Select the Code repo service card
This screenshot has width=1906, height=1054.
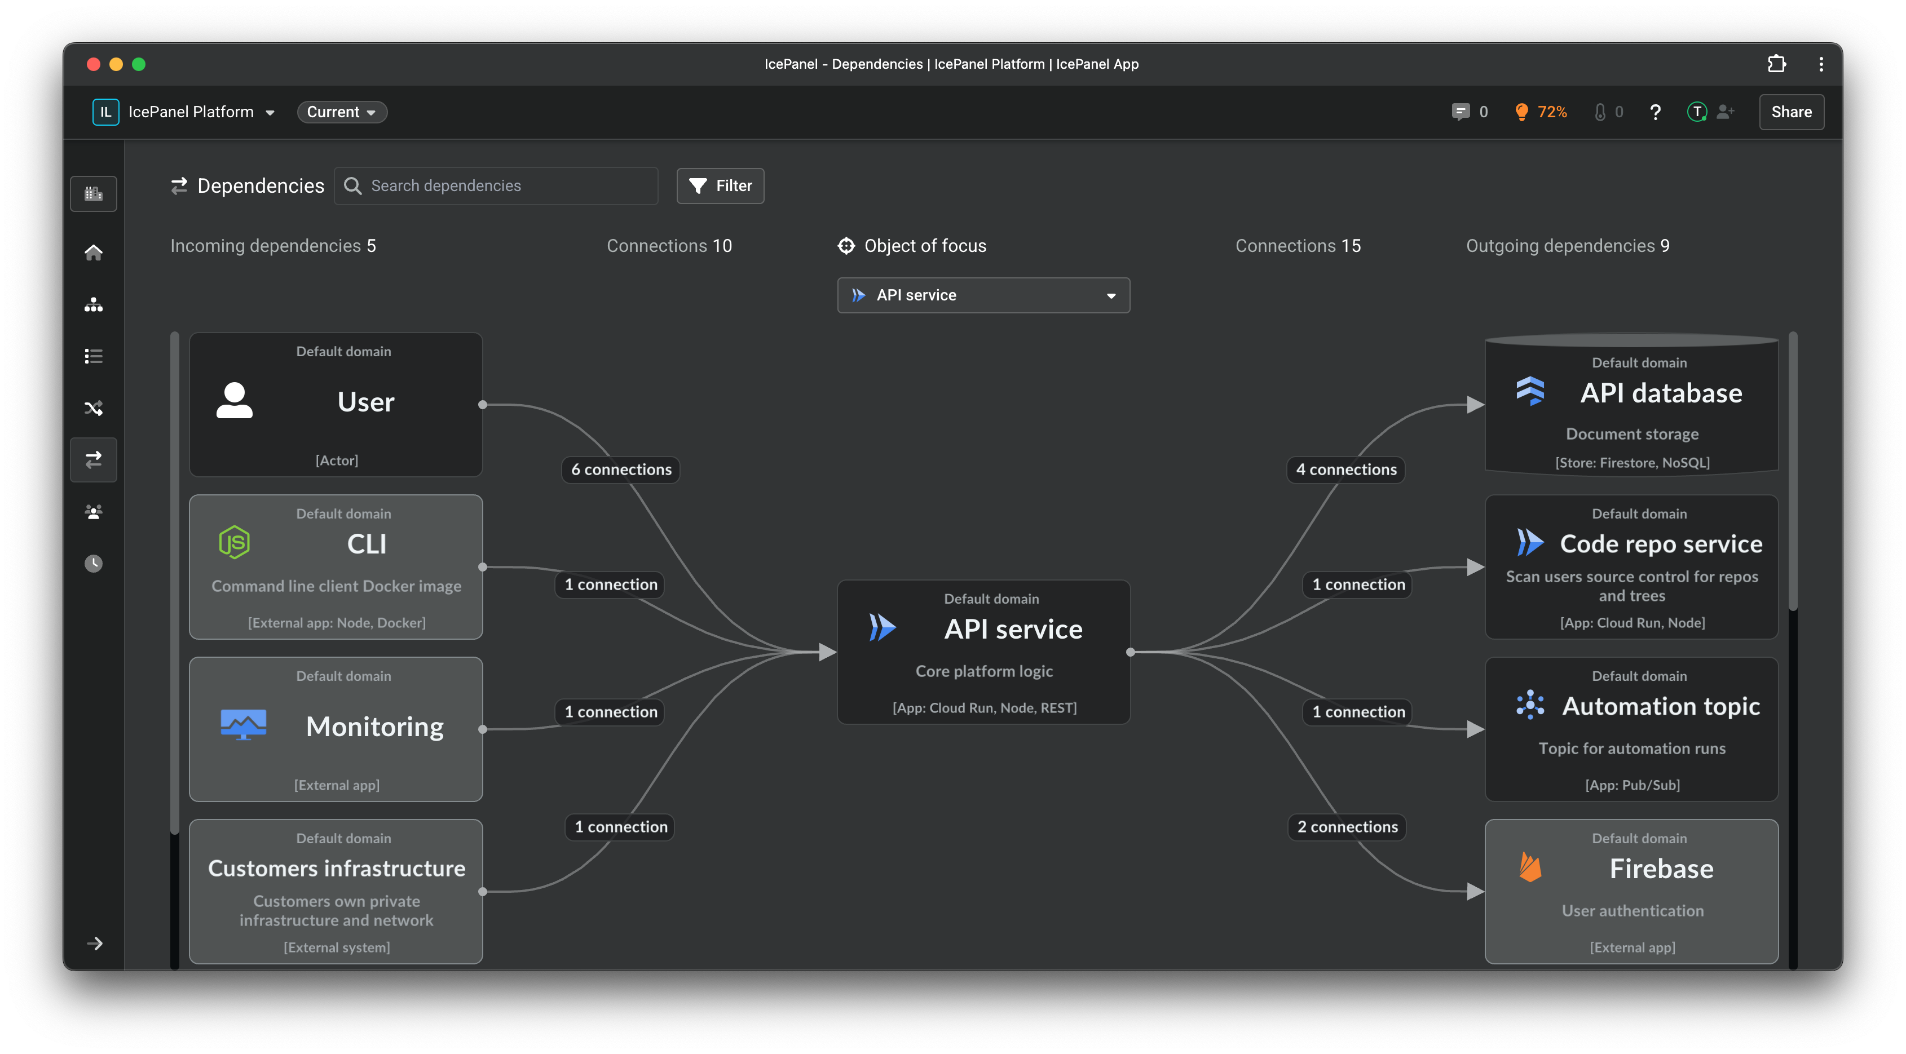[1631, 566]
